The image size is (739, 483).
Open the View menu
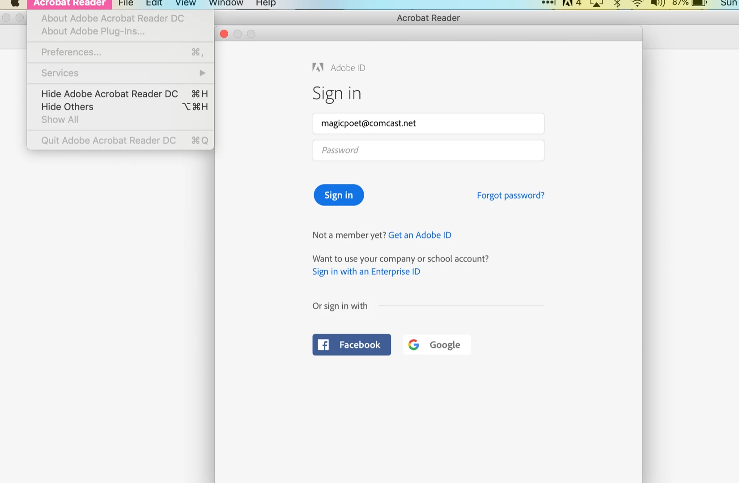click(186, 4)
